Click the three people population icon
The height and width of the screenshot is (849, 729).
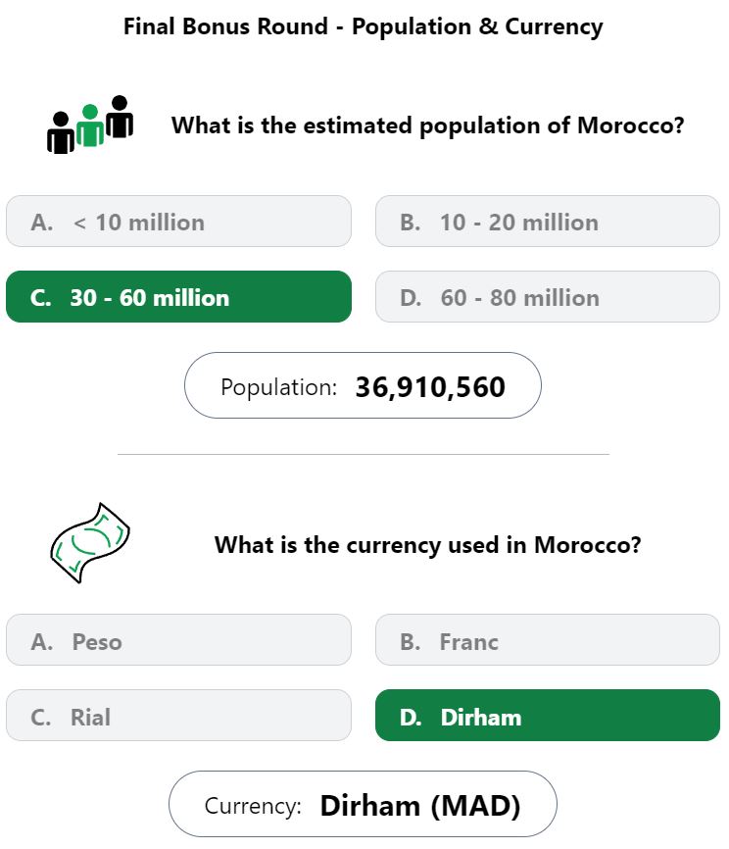[90, 125]
